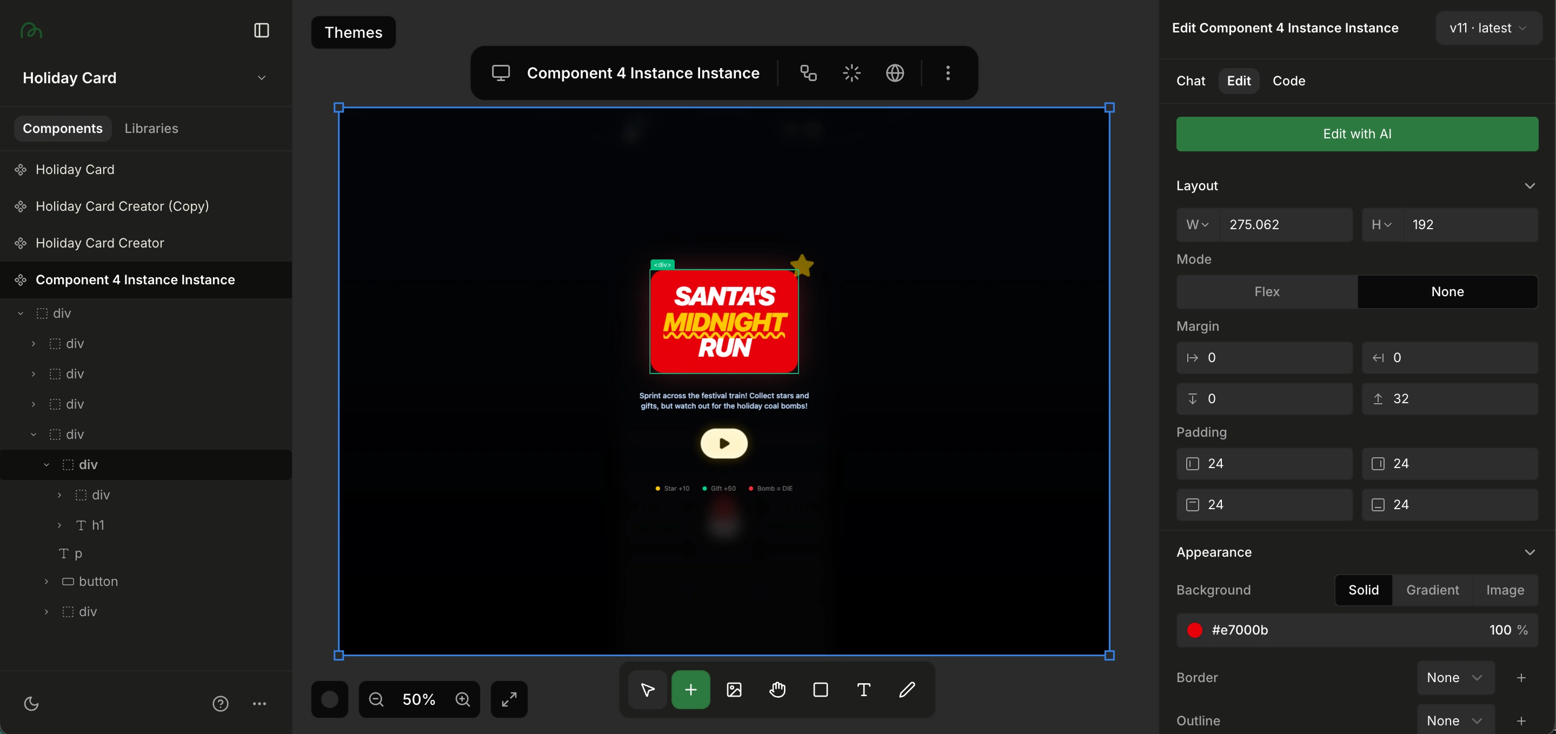Open Border style None dropdown

click(1454, 677)
